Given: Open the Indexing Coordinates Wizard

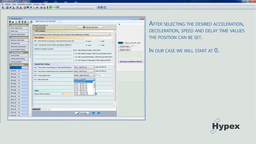Looking at the screenshot, I should (x=131, y=62).
